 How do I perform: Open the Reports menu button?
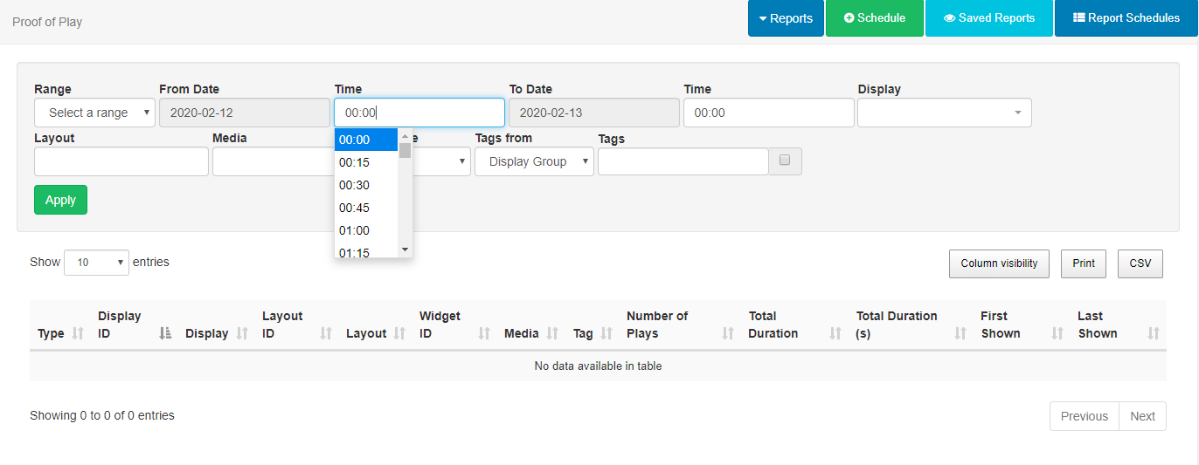tap(785, 18)
